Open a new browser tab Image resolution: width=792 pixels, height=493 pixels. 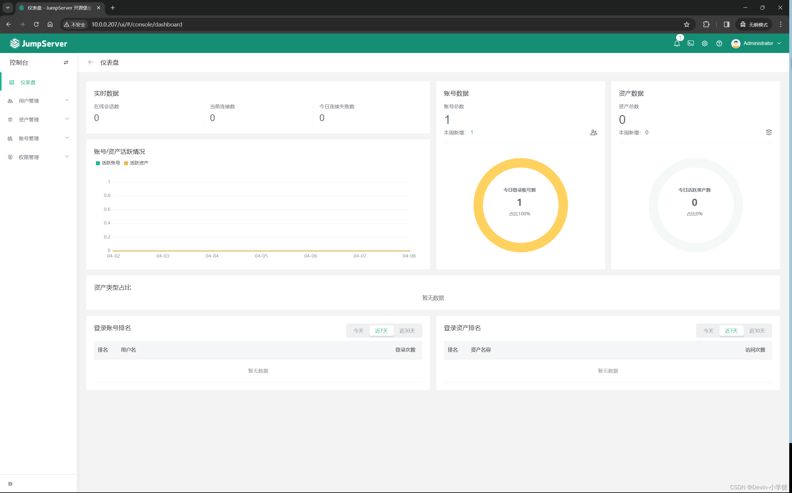(x=113, y=8)
